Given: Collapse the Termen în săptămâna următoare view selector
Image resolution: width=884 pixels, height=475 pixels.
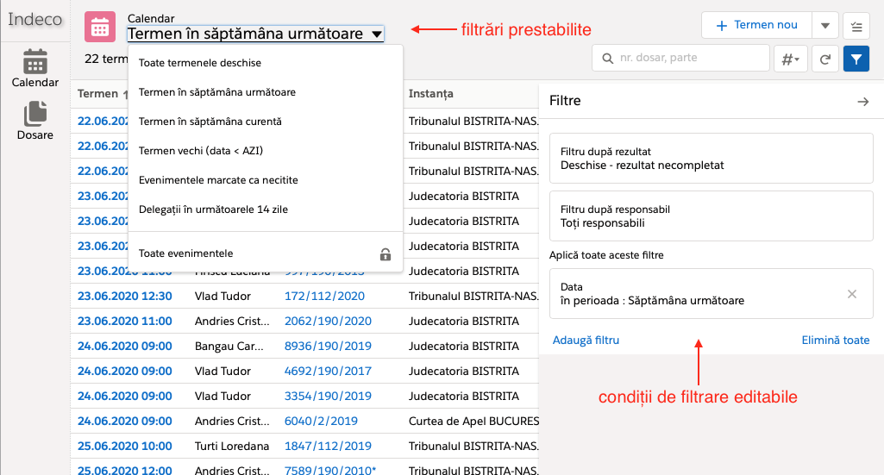Looking at the screenshot, I should (x=255, y=34).
